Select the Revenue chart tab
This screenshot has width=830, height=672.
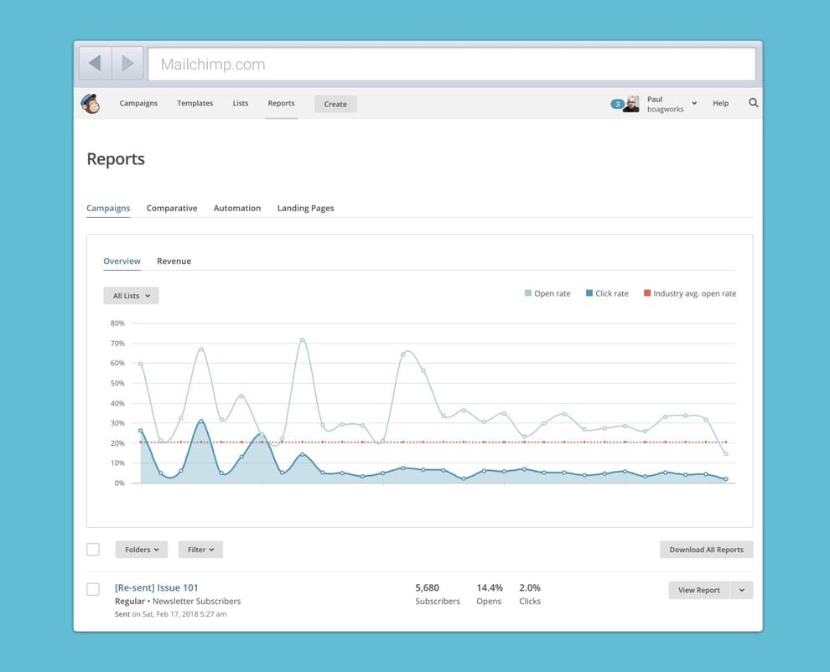pos(174,261)
